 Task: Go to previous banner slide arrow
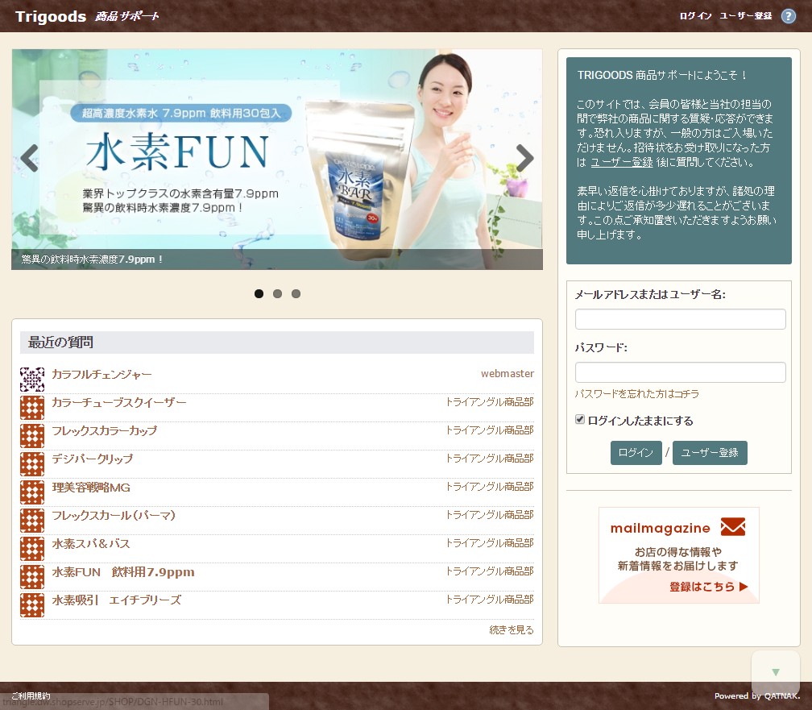(29, 157)
